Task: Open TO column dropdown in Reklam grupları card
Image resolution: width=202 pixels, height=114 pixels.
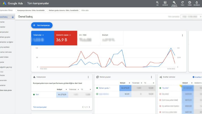Action: coord(153,83)
